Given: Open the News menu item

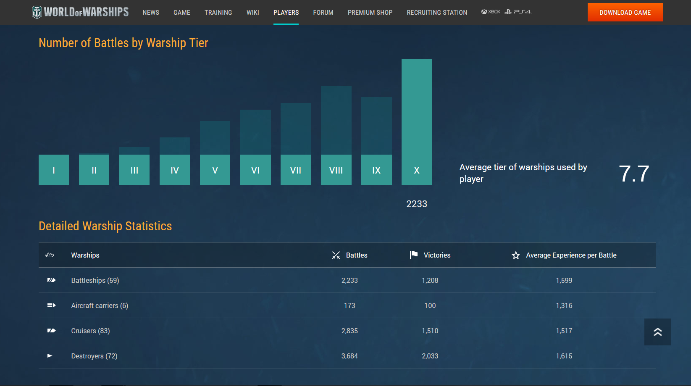Looking at the screenshot, I should click(151, 13).
